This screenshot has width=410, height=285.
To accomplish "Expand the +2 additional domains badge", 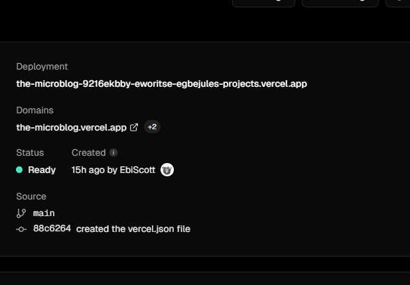I will point(152,127).
